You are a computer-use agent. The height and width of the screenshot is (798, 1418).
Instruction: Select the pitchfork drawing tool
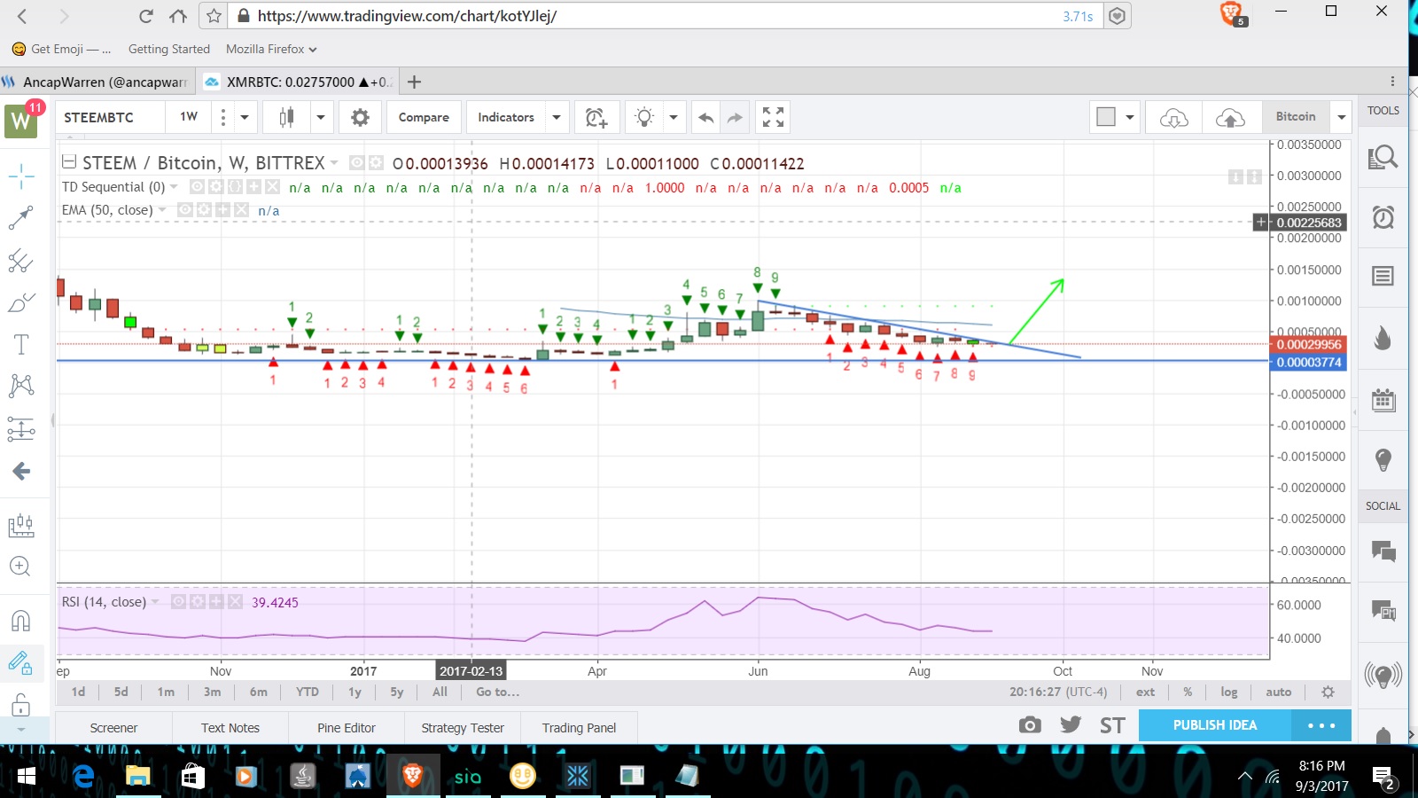(21, 260)
